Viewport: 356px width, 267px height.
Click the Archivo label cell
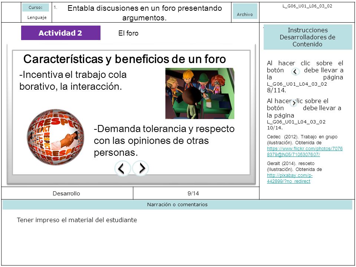(x=245, y=11)
